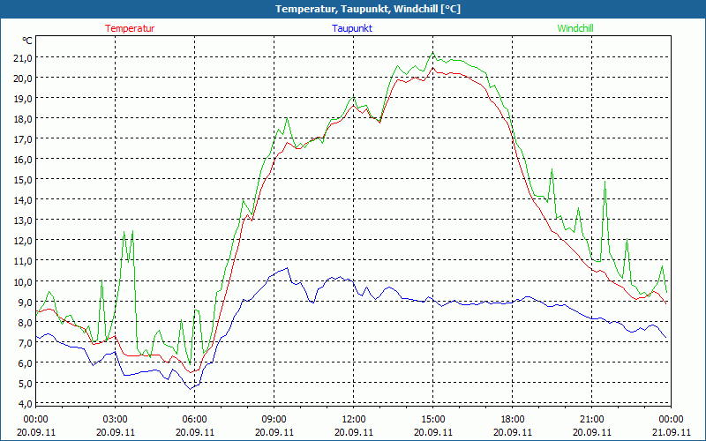
Task: Click the 12,0 y-axis value
Action: click(x=24, y=240)
